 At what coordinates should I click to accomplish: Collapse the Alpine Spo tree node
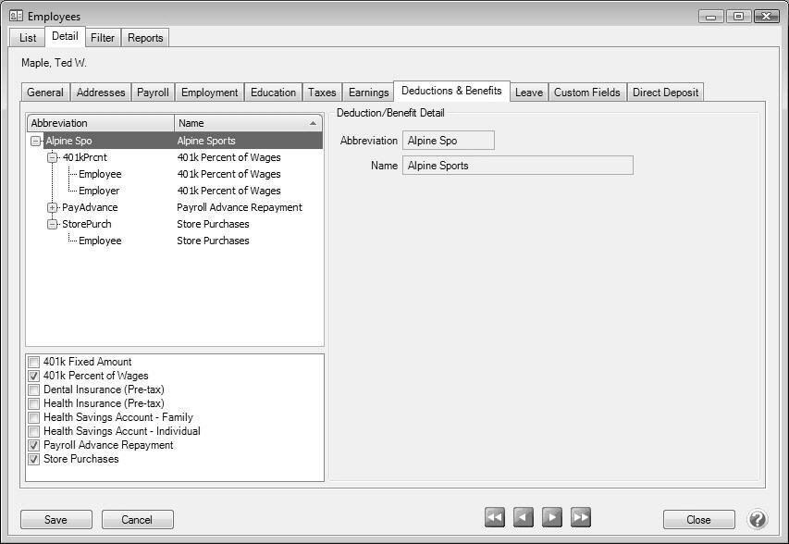click(x=33, y=141)
